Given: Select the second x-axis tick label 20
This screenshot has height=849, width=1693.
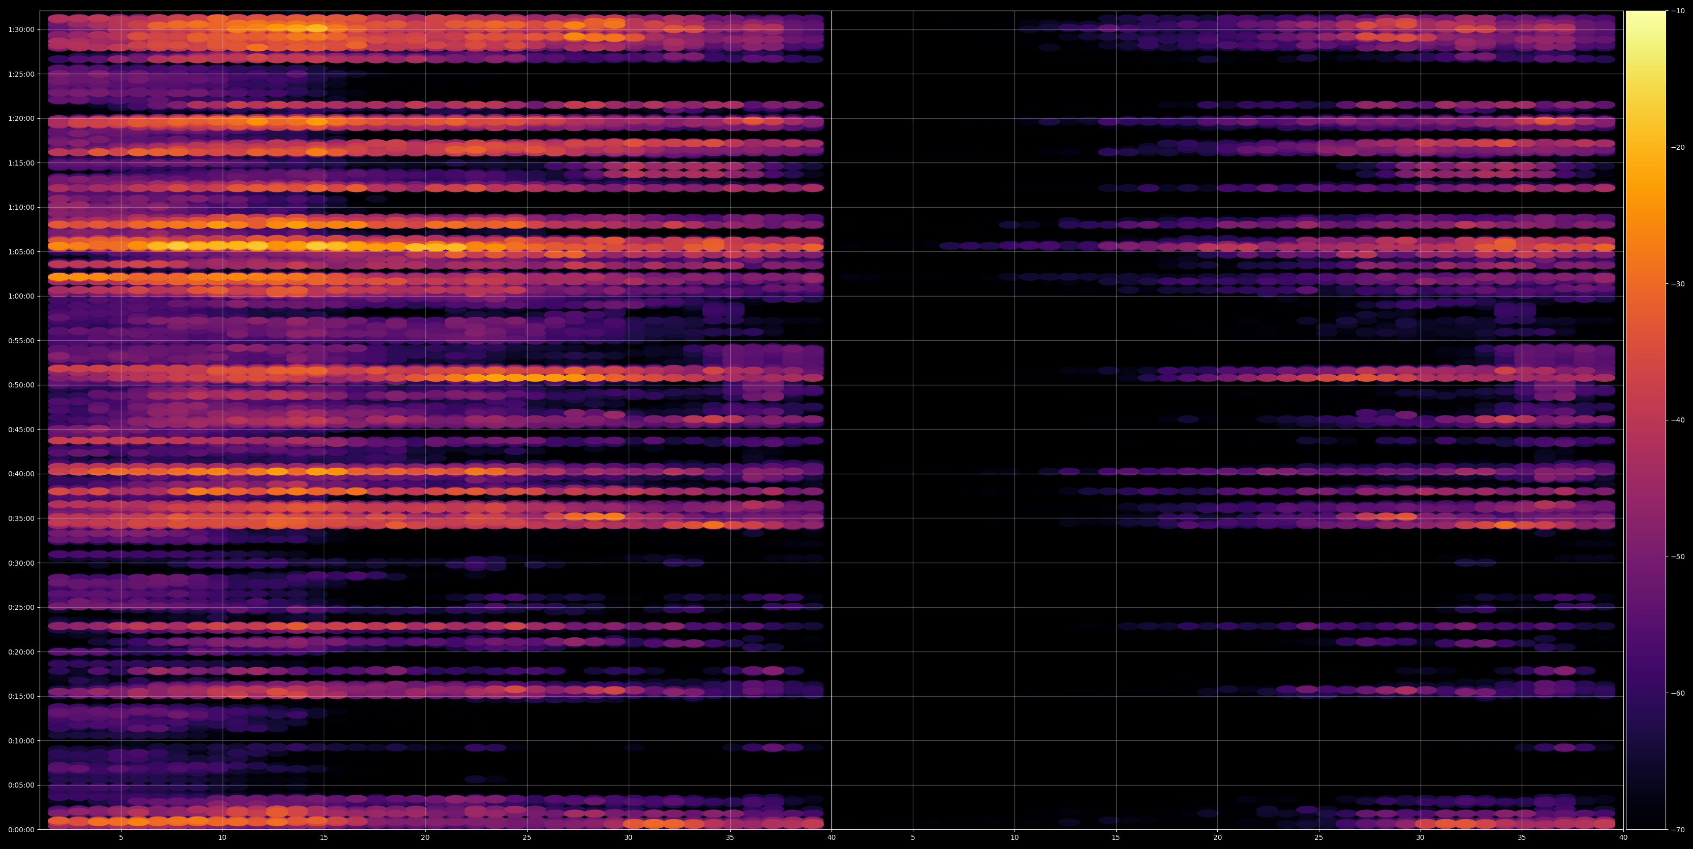Looking at the screenshot, I should pos(1218,838).
